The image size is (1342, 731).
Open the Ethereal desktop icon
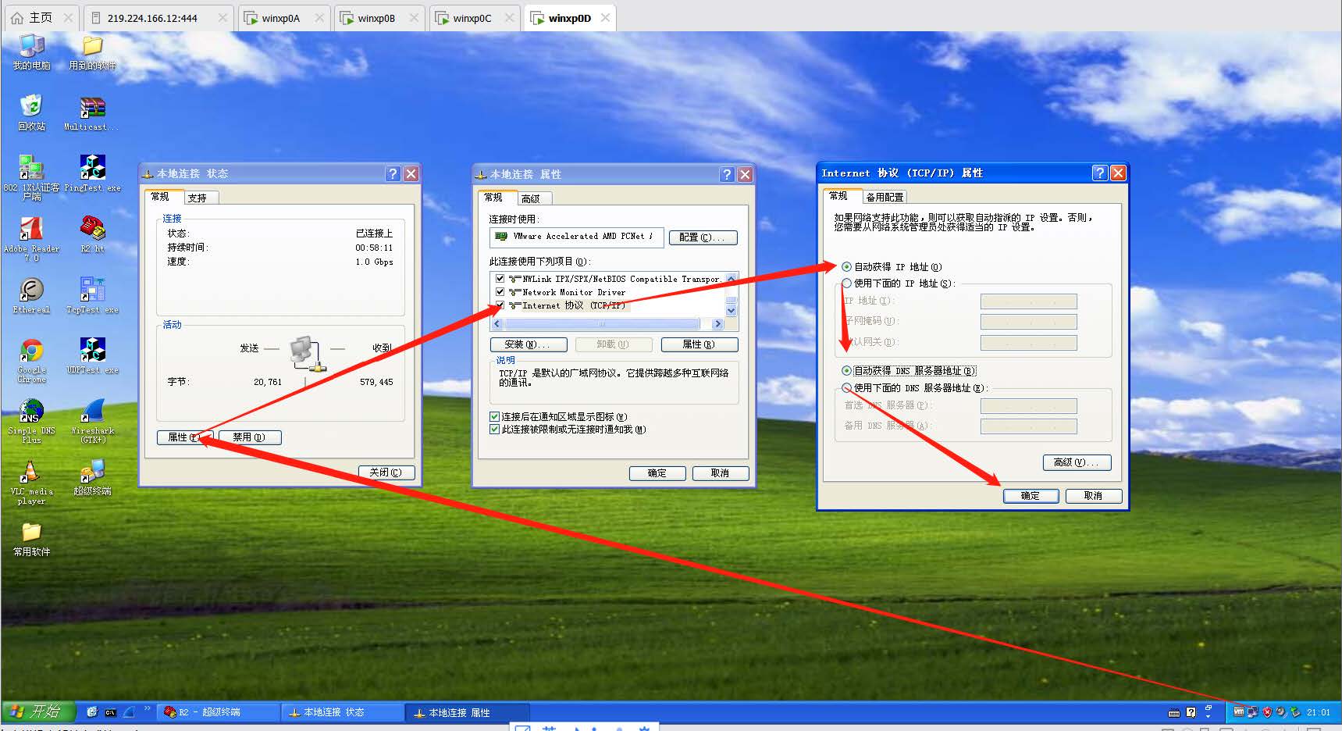(x=31, y=291)
